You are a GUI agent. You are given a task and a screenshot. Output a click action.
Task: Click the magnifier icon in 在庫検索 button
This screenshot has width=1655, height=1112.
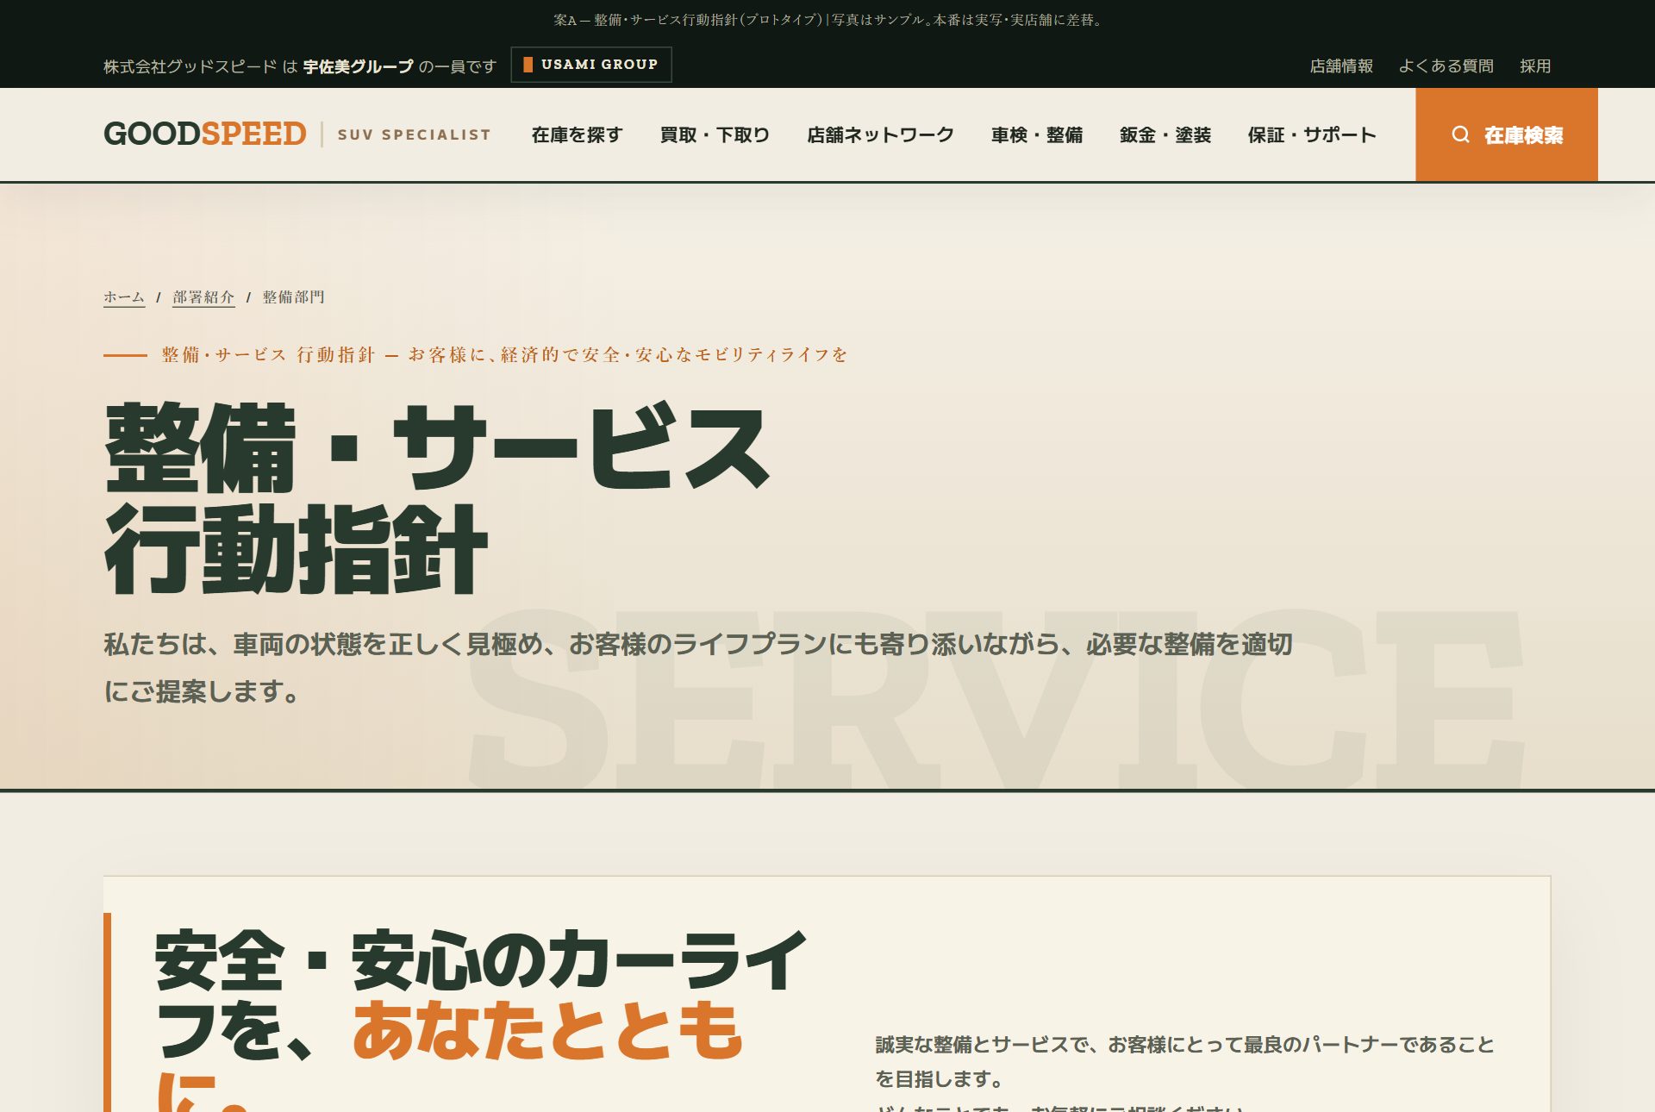pos(1460,134)
